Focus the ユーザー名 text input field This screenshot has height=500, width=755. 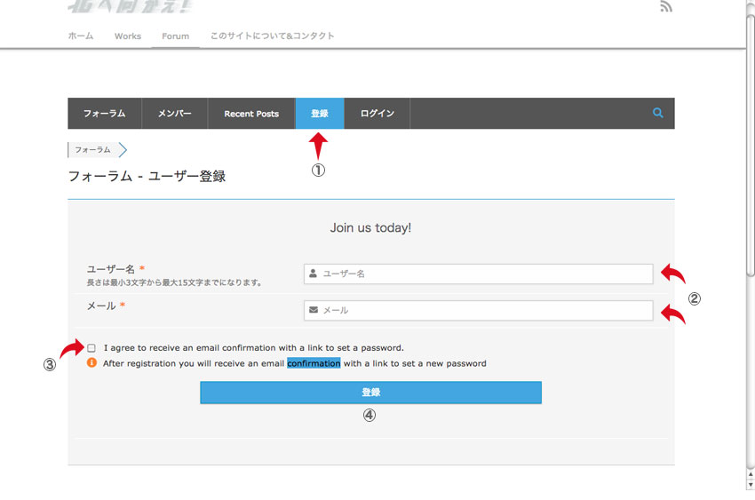pos(484,274)
